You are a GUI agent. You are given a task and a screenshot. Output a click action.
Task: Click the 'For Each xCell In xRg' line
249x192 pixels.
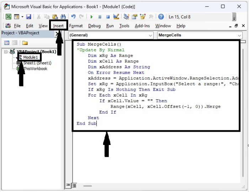pos(117,95)
